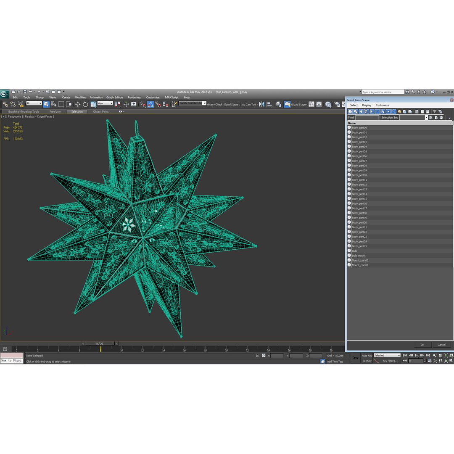Toggle Window/Crossing selection mode

pos(69,104)
